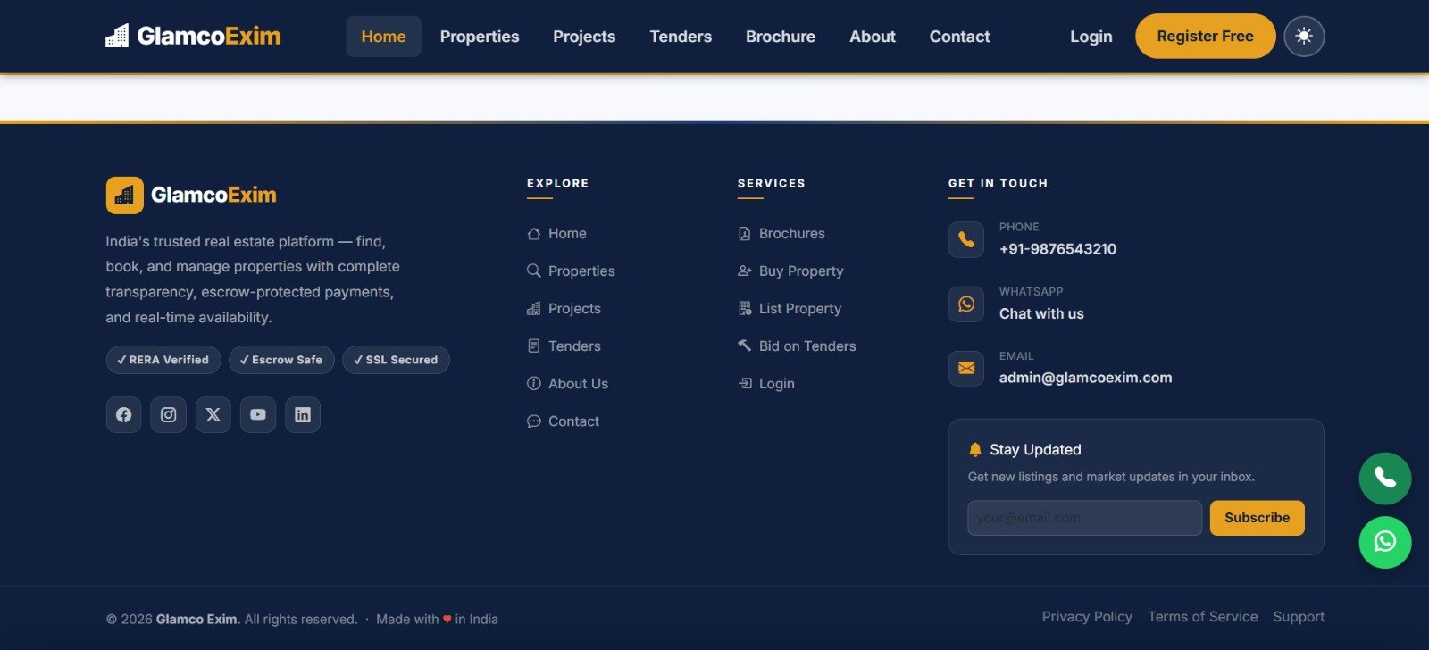This screenshot has width=1429, height=650.
Task: Open the Facebook social icon
Action: [123, 415]
